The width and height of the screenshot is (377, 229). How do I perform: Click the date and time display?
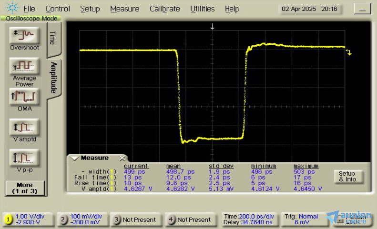click(309, 9)
